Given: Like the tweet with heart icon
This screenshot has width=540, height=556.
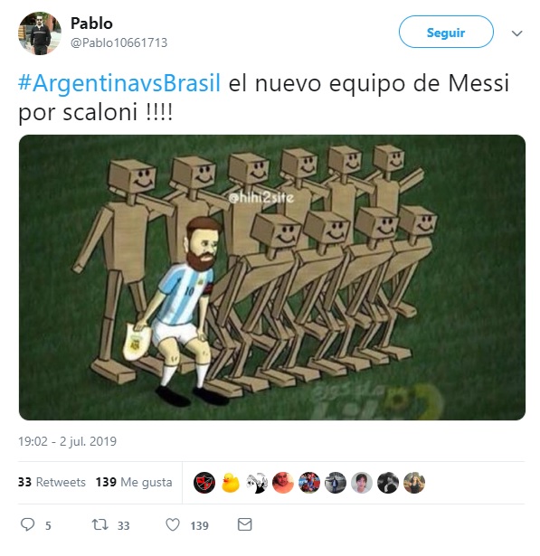Looking at the screenshot, I should tap(173, 524).
